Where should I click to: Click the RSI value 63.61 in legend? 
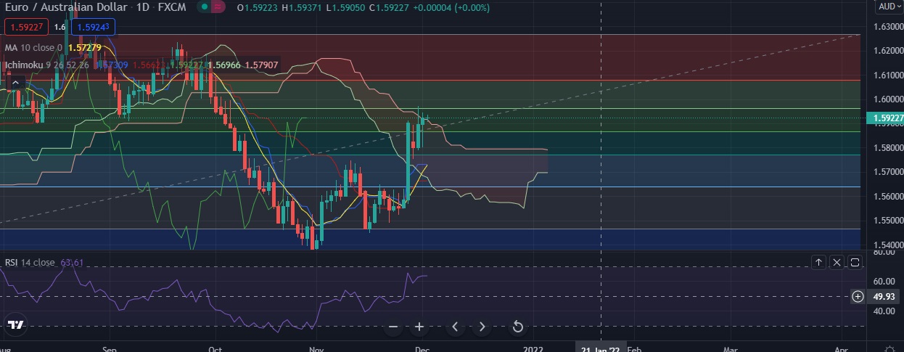[73, 262]
